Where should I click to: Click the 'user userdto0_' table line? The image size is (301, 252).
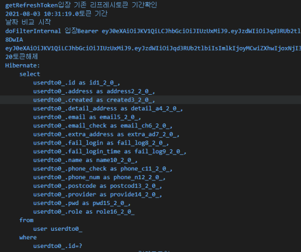[x=58, y=229]
